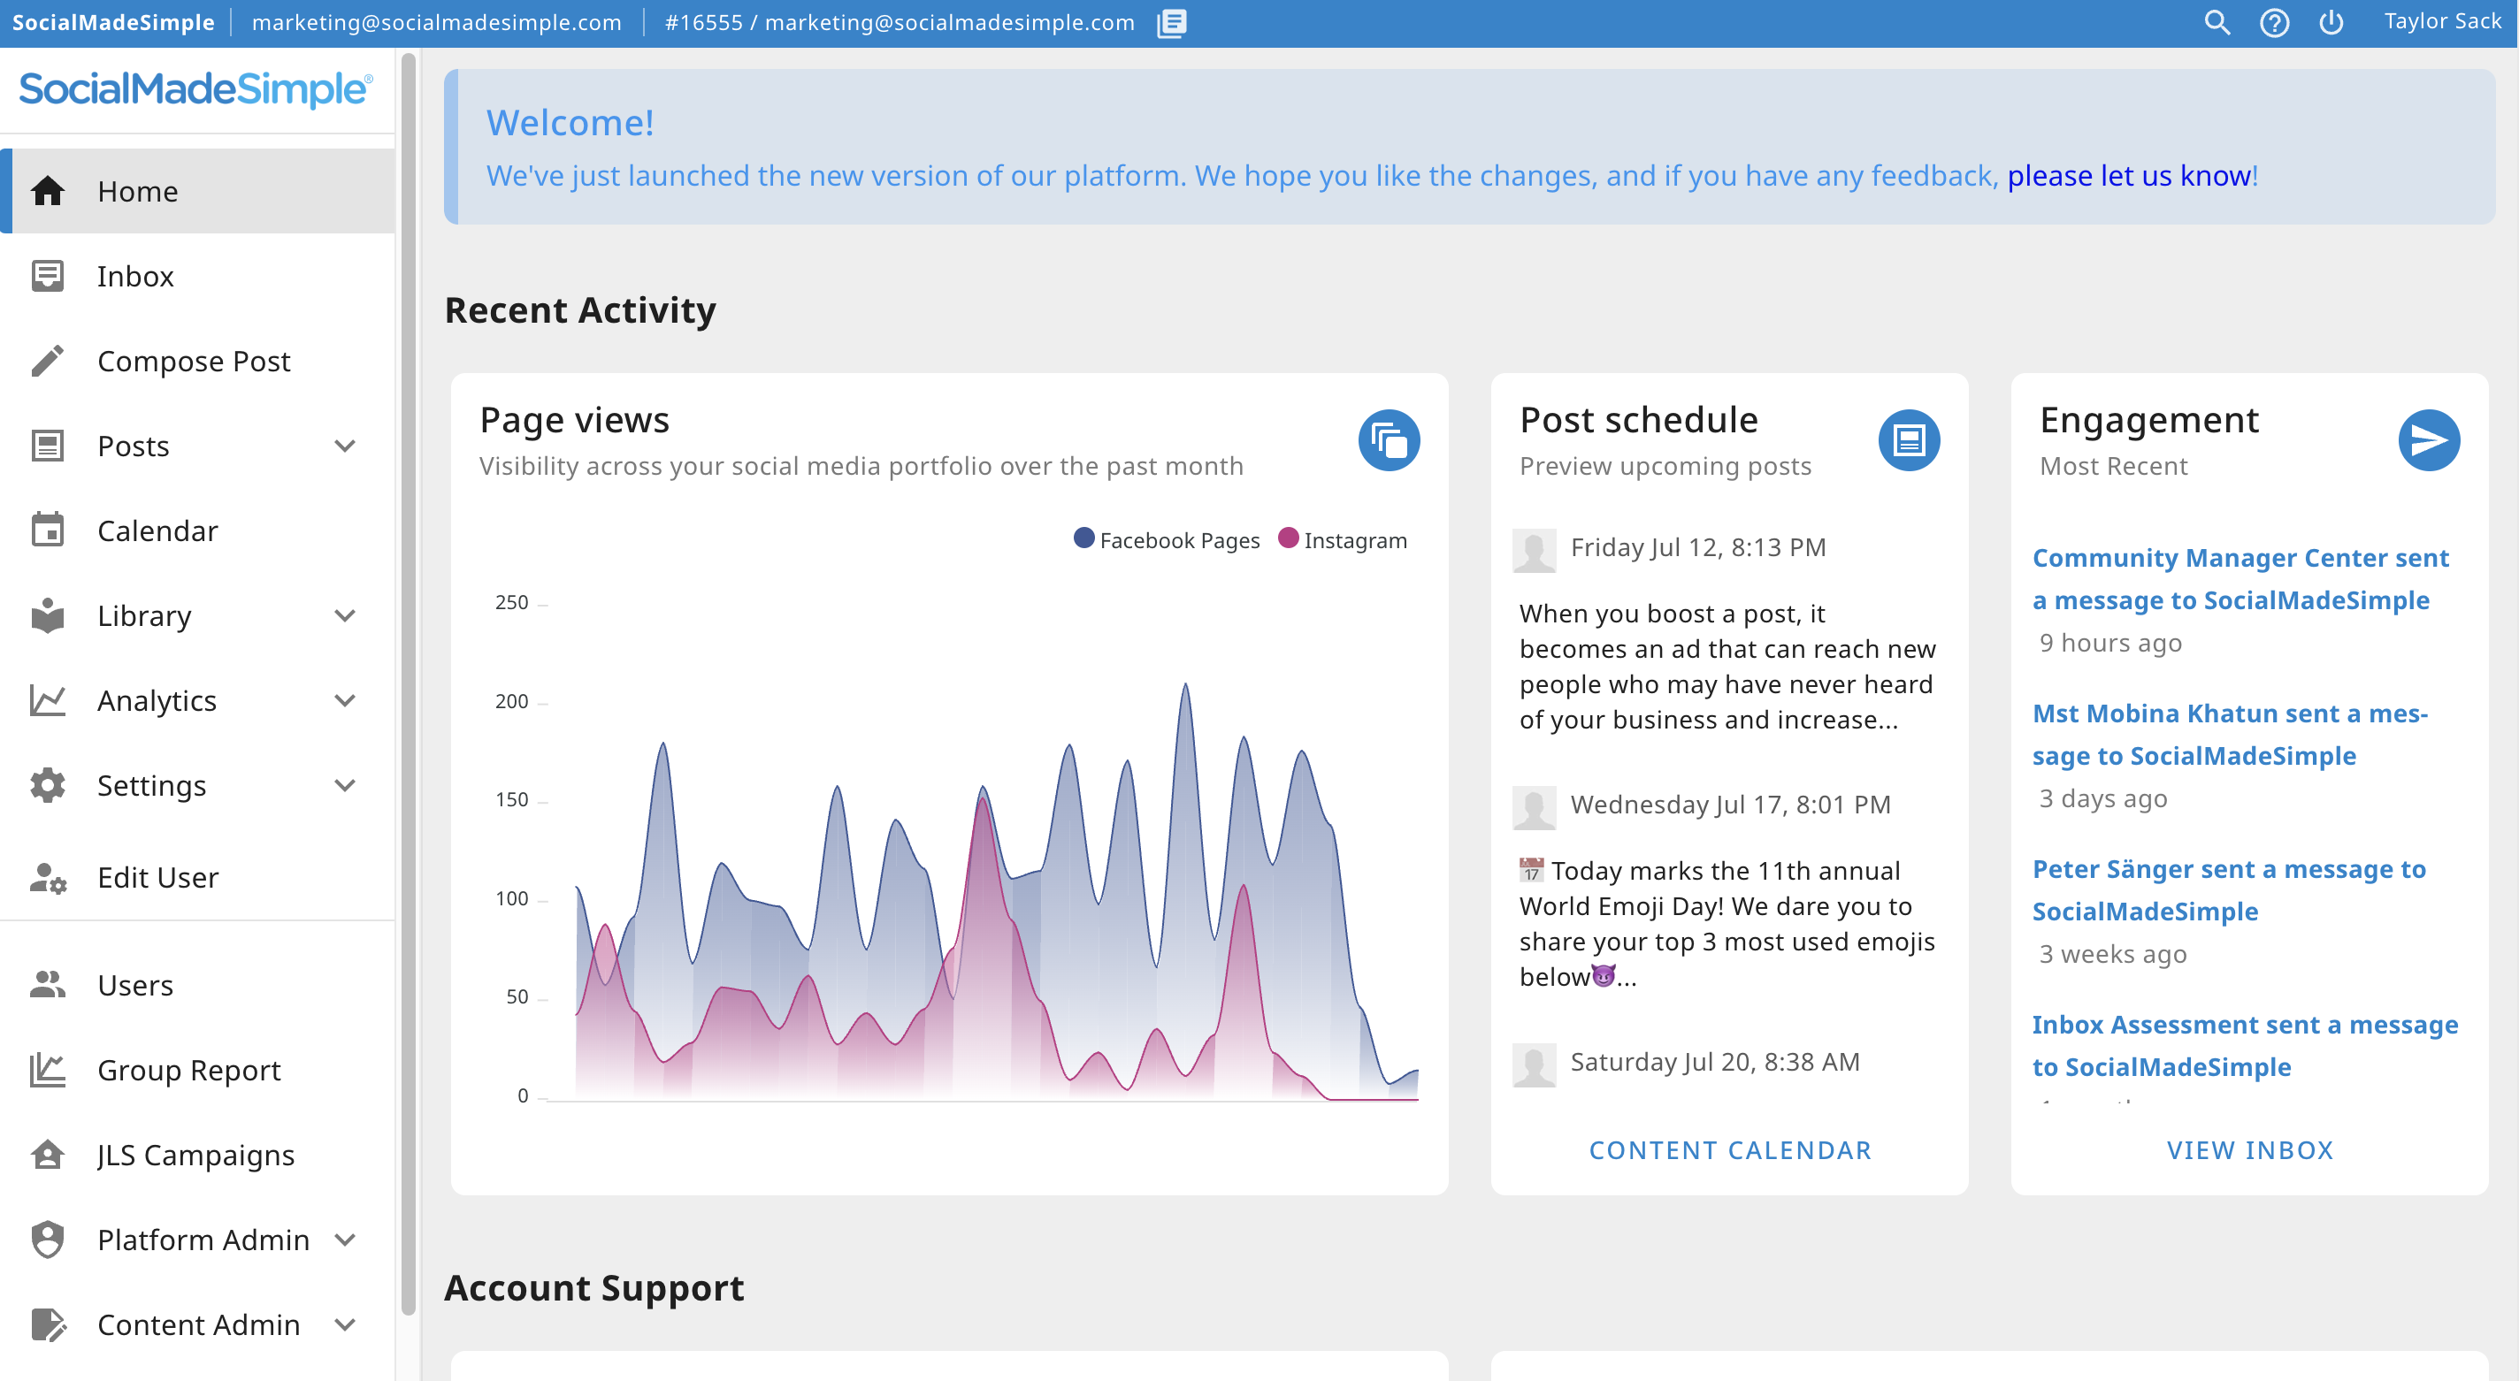Click the Calendar icon in sidebar
The height and width of the screenshot is (1381, 2519).
click(x=47, y=530)
